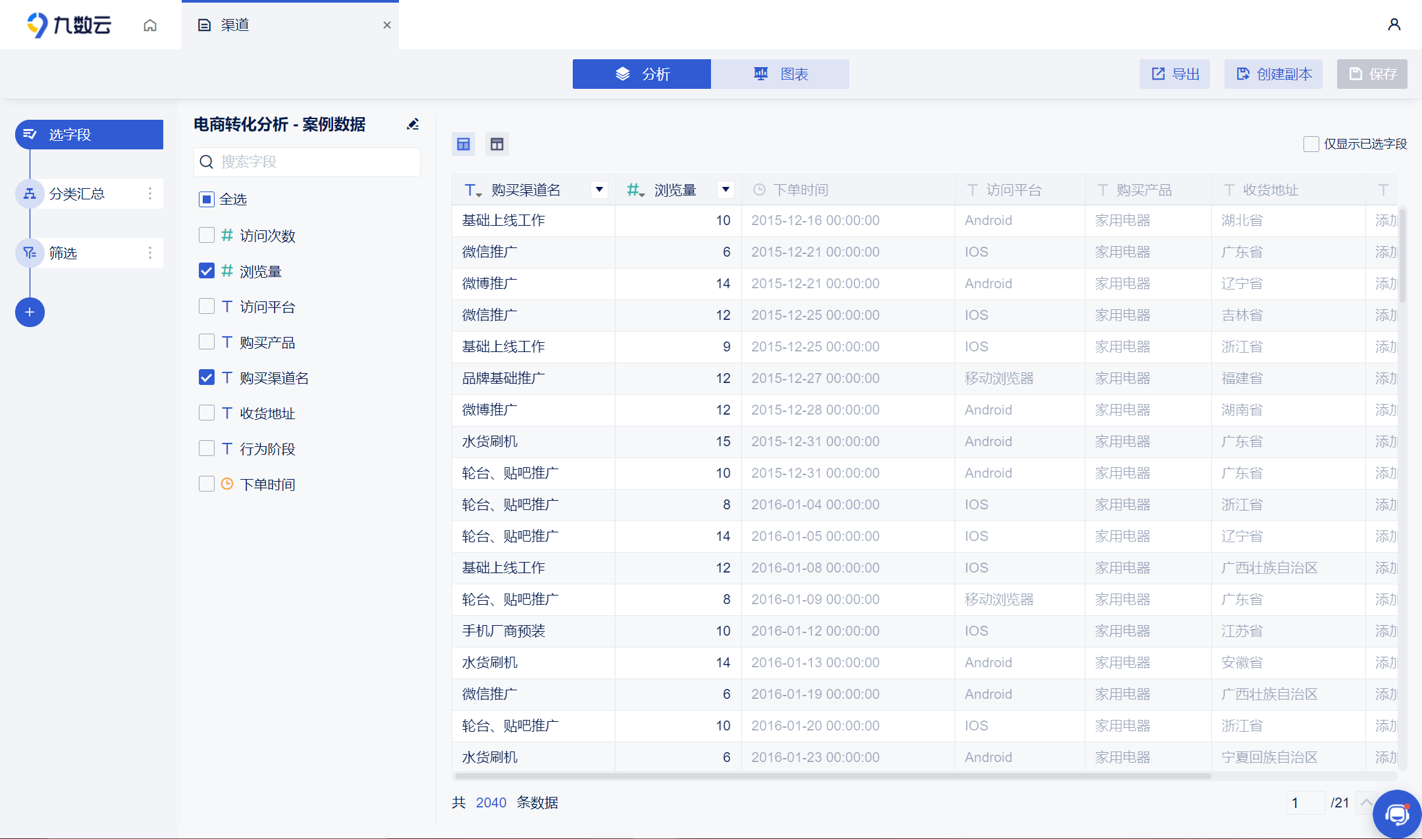Screen dimensions: 1422x839
Task: Enable 仅显示已选字段 checkbox
Action: 1311,144
